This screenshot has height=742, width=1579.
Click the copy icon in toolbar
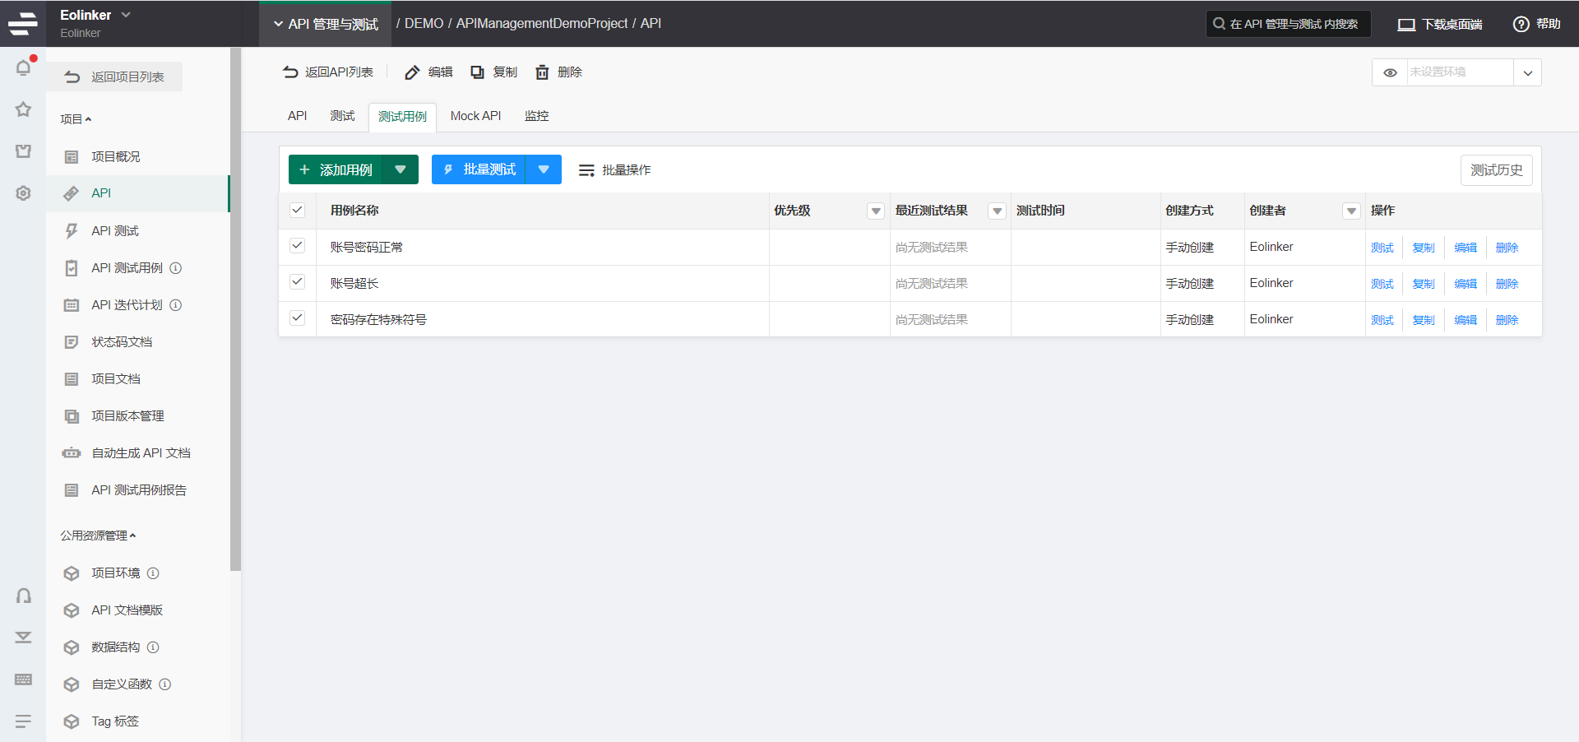coord(477,72)
